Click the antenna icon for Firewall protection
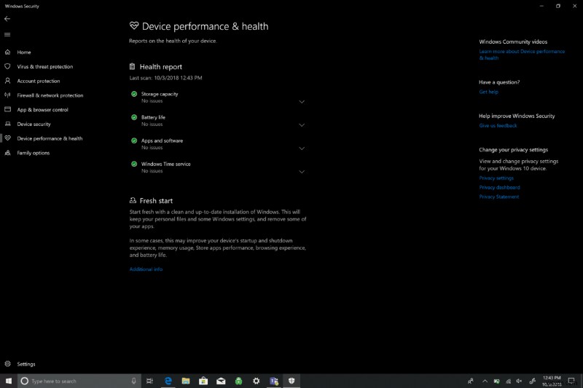Image resolution: width=583 pixels, height=388 pixels. click(7, 95)
